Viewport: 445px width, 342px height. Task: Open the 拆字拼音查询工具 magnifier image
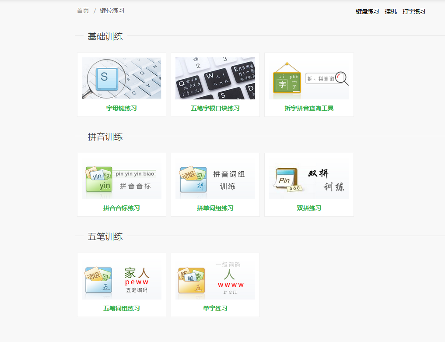click(x=309, y=78)
